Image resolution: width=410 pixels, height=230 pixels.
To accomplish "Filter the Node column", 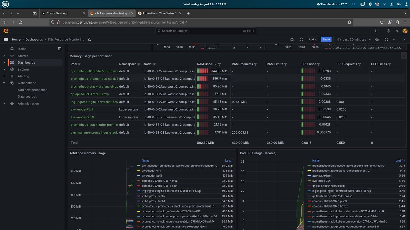I will (x=154, y=64).
